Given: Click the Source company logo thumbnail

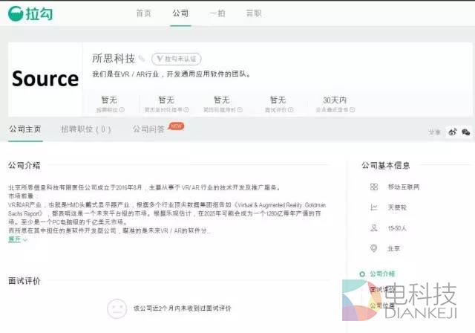Looking at the screenshot, I should [45, 79].
